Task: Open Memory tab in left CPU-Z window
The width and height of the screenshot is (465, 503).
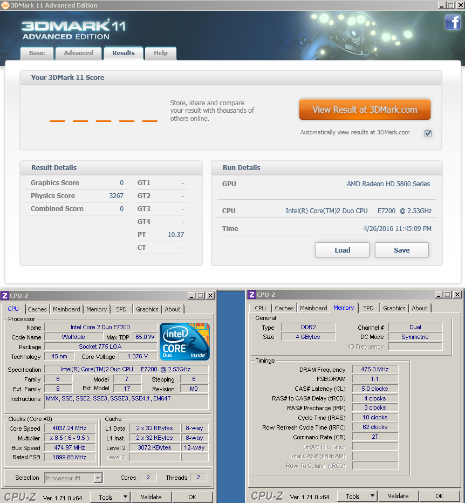Action: (x=97, y=309)
